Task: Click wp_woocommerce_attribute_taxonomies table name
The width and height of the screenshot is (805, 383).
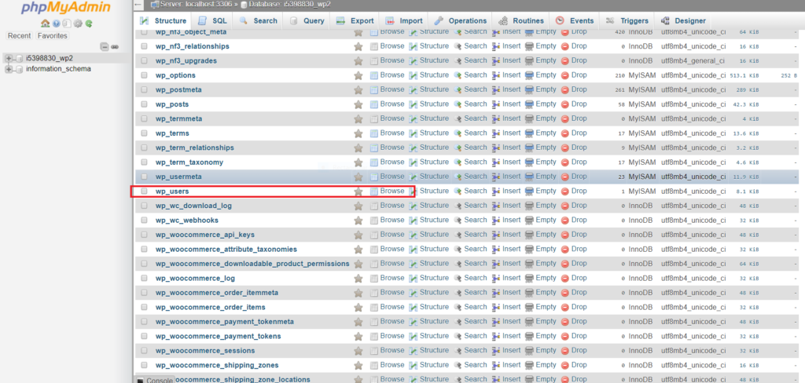Action: 226,249
